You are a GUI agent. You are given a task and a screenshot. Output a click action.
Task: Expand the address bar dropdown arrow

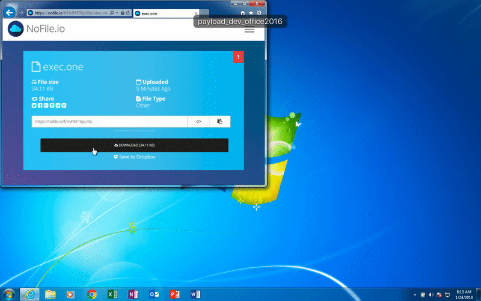117,12
